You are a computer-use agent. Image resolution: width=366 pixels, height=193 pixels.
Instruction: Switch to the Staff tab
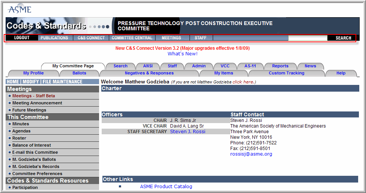tap(172, 66)
